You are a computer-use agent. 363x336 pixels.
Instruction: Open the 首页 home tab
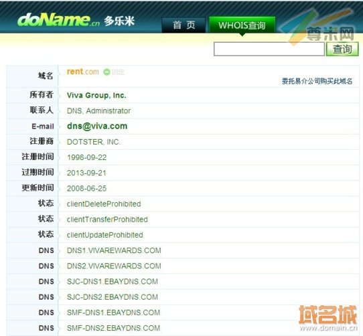click(x=184, y=25)
